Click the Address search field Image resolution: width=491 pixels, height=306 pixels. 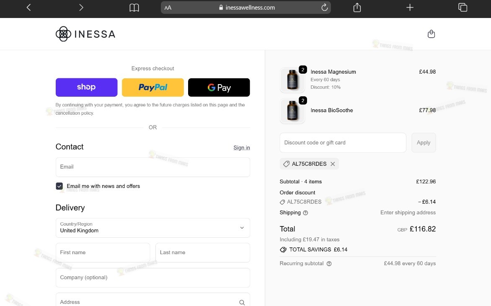153,300
